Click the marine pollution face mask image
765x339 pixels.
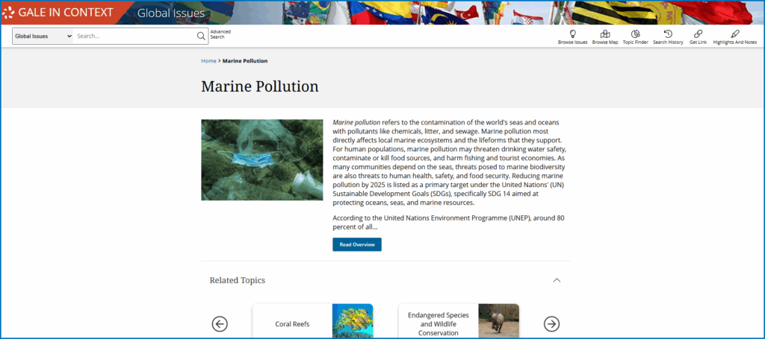pos(261,159)
